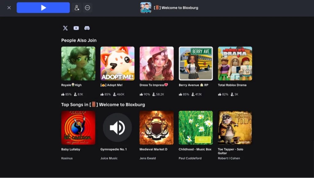314x178 pixels.
Task: Click the blue Play button
Action: pyautogui.click(x=43, y=8)
